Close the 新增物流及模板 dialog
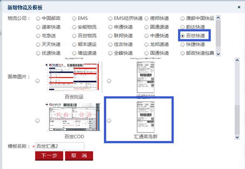The image size is (245, 169). [239, 7]
